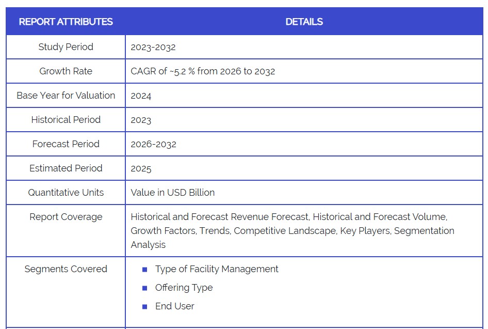Click the bullet square beside Offering Type
The width and height of the screenshot is (488, 329).
click(145, 288)
